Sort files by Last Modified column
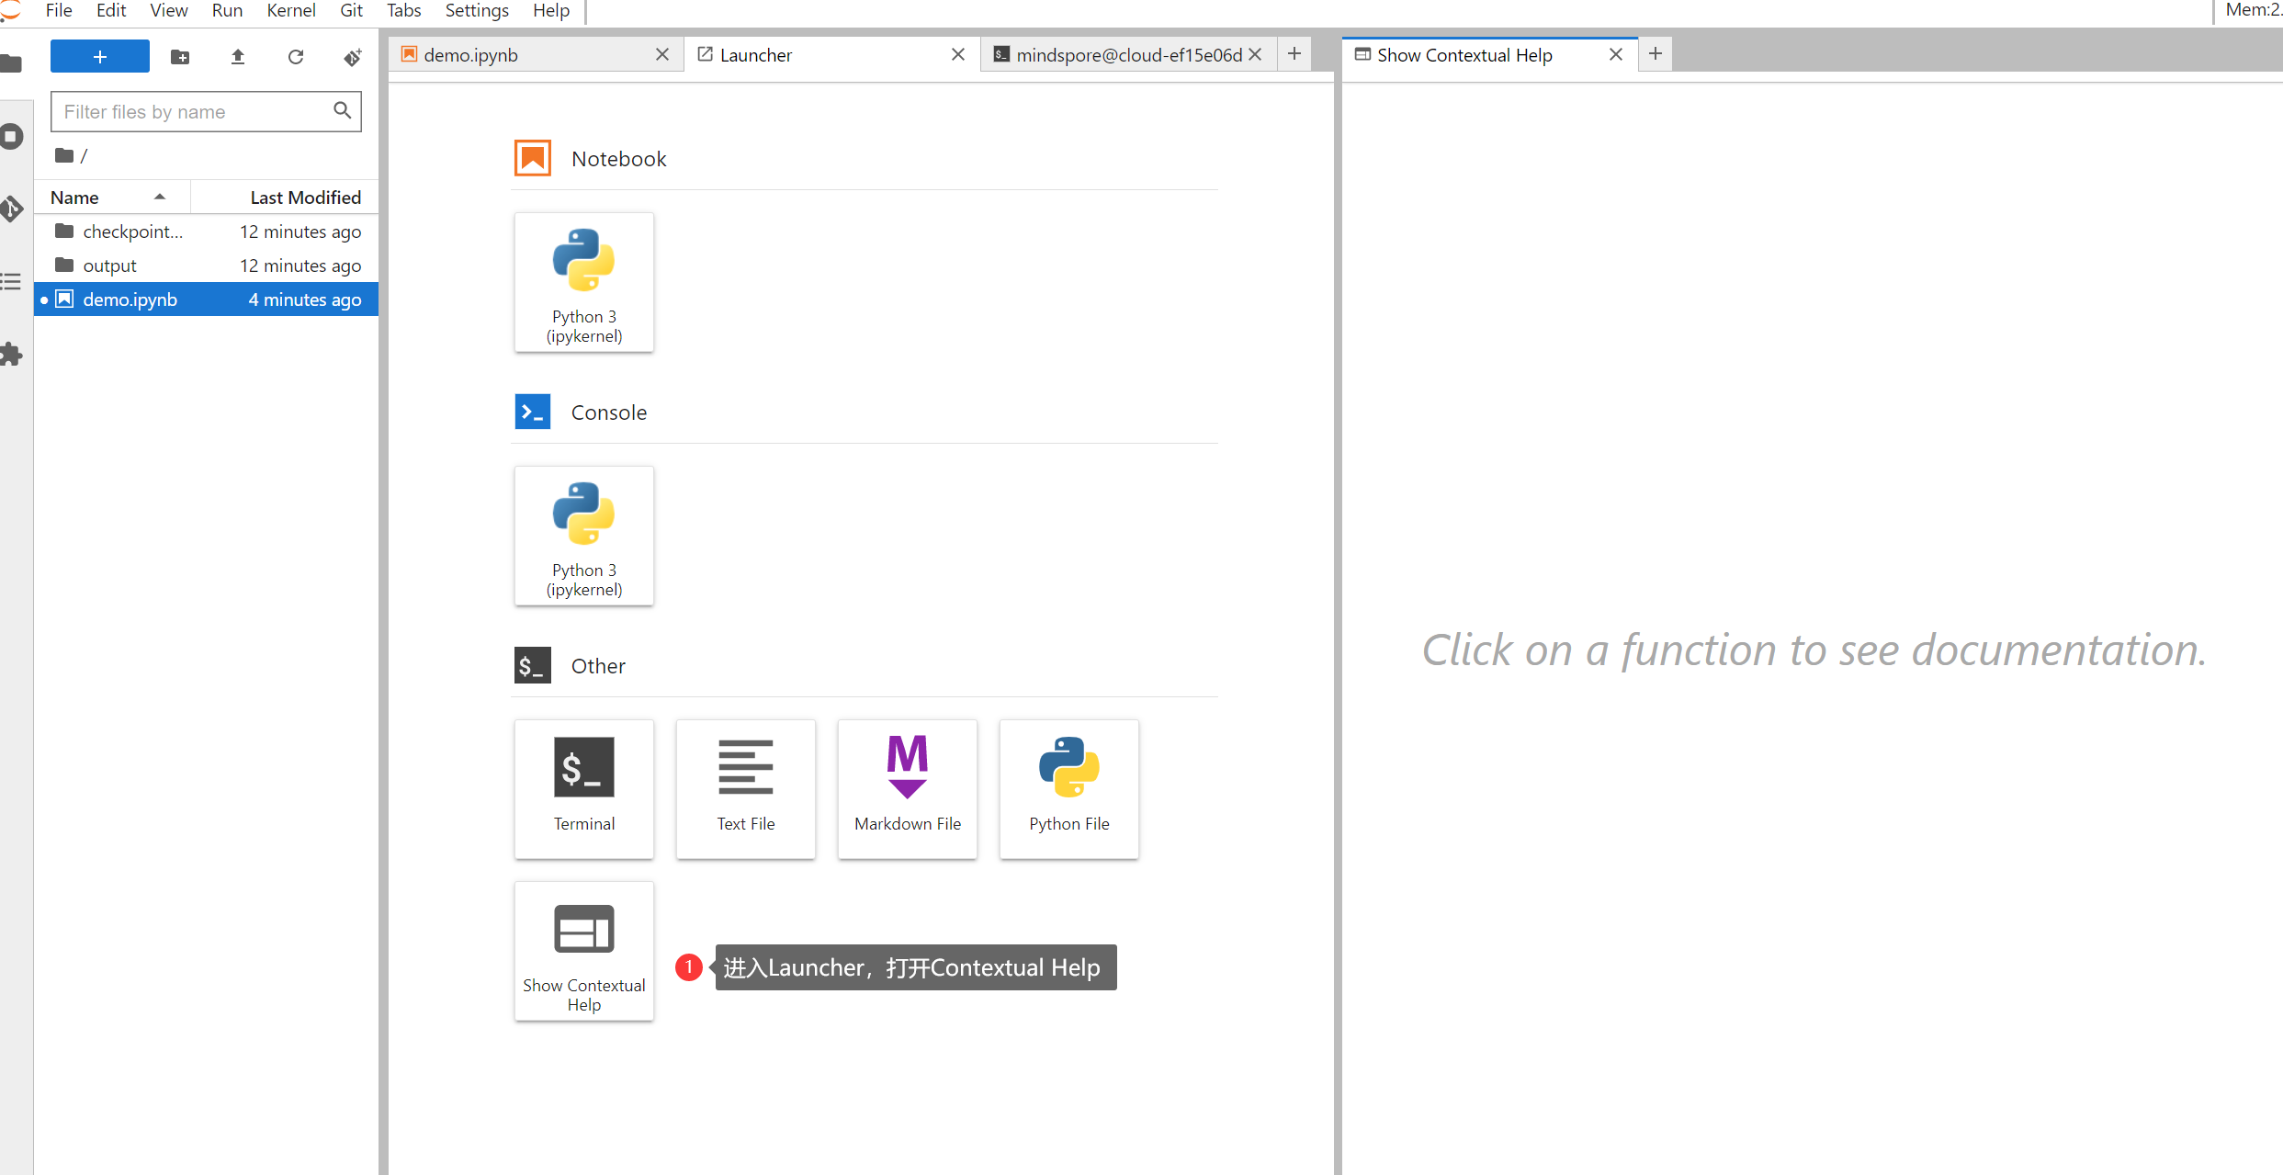This screenshot has height=1175, width=2283. click(305, 198)
